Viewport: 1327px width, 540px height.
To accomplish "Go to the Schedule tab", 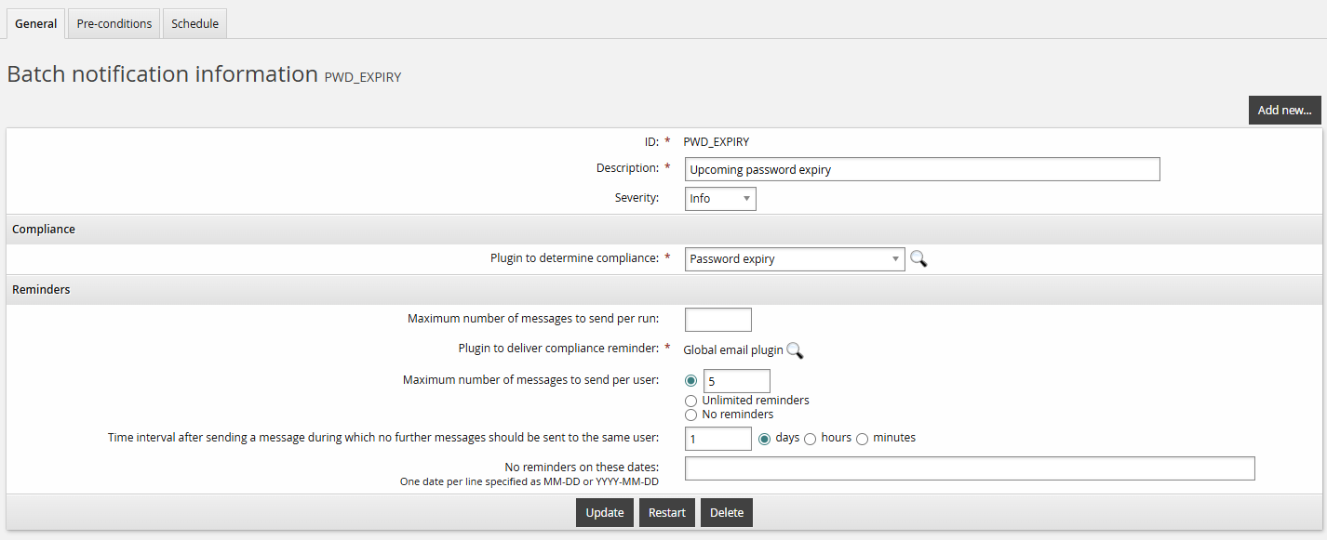I will click(x=195, y=23).
